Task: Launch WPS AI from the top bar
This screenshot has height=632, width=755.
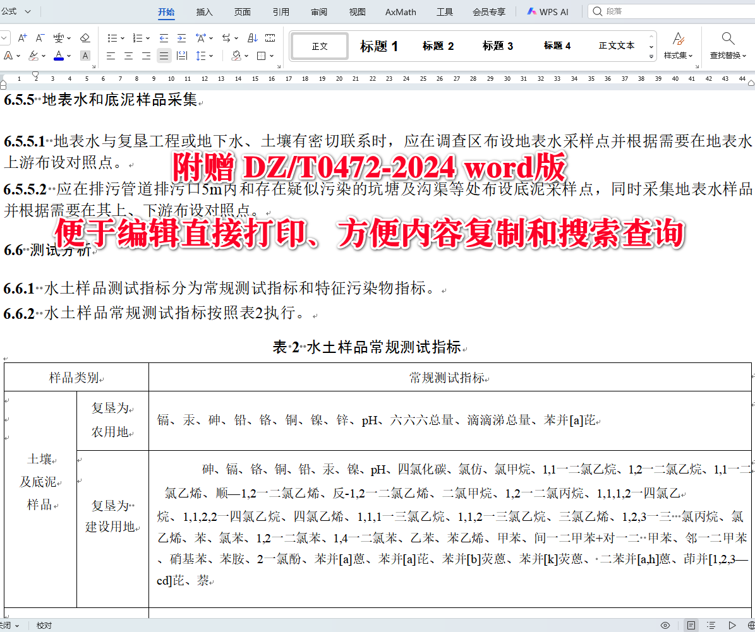Action: (x=547, y=11)
